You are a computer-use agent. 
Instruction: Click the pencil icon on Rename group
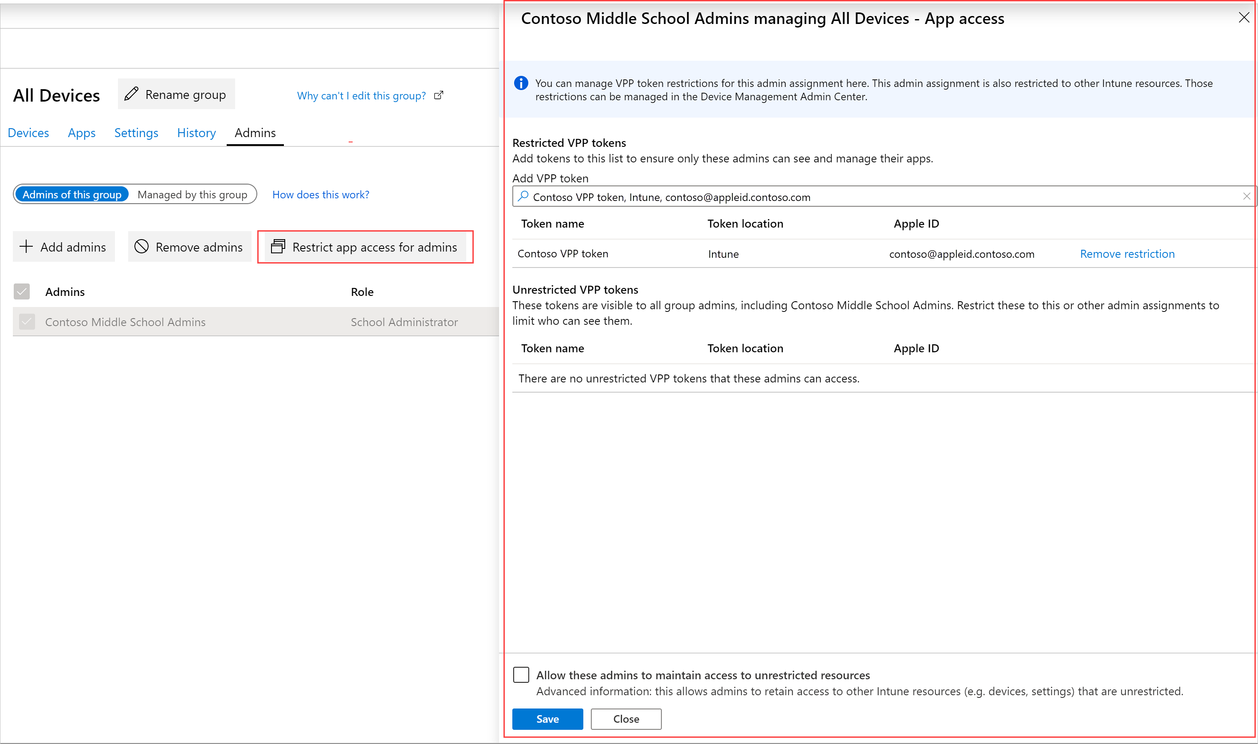tap(131, 94)
